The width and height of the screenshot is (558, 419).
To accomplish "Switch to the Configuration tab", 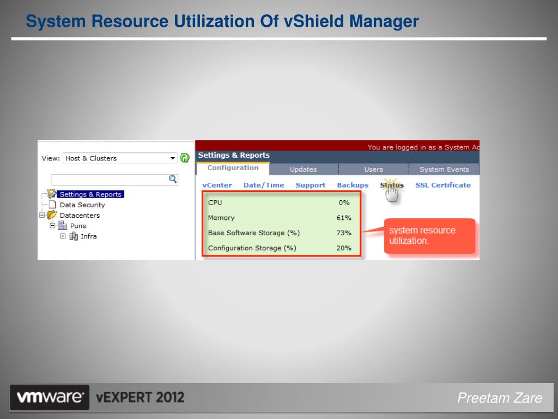I will tap(233, 168).
